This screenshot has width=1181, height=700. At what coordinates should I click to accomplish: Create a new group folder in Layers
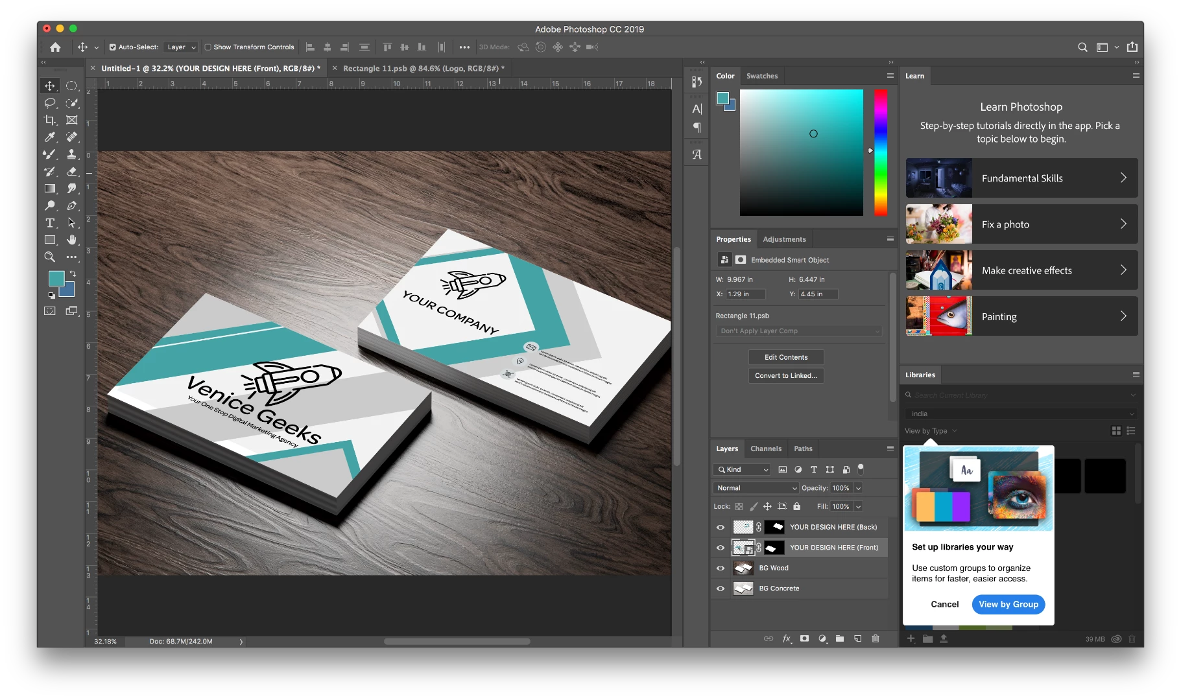[x=840, y=638]
